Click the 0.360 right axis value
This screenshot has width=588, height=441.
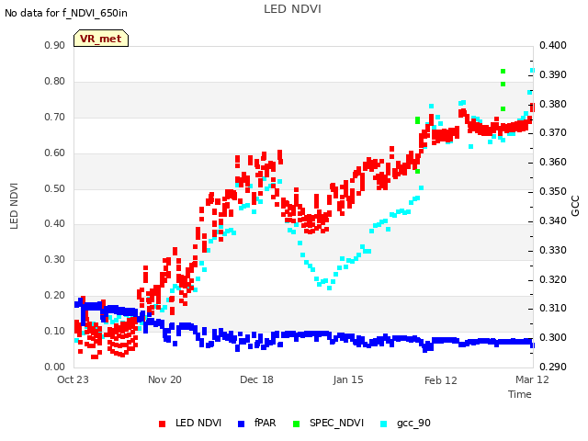click(553, 162)
